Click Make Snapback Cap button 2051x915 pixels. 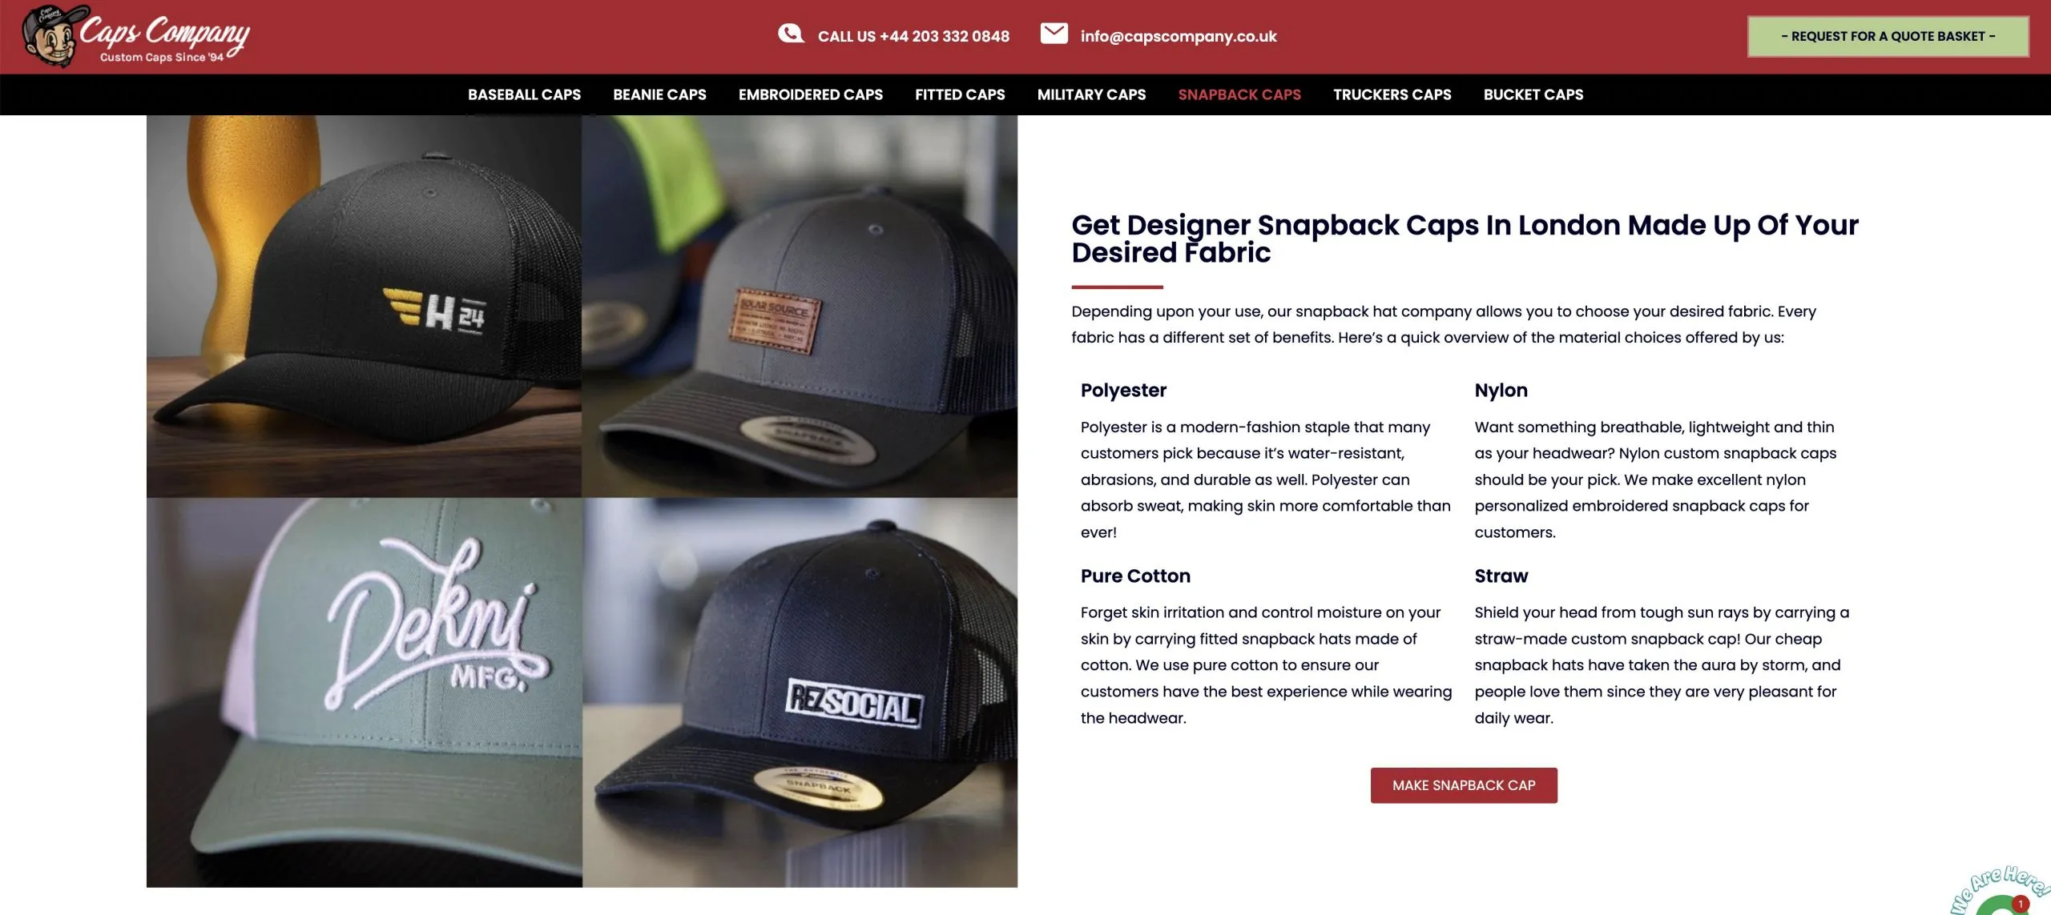(x=1464, y=785)
